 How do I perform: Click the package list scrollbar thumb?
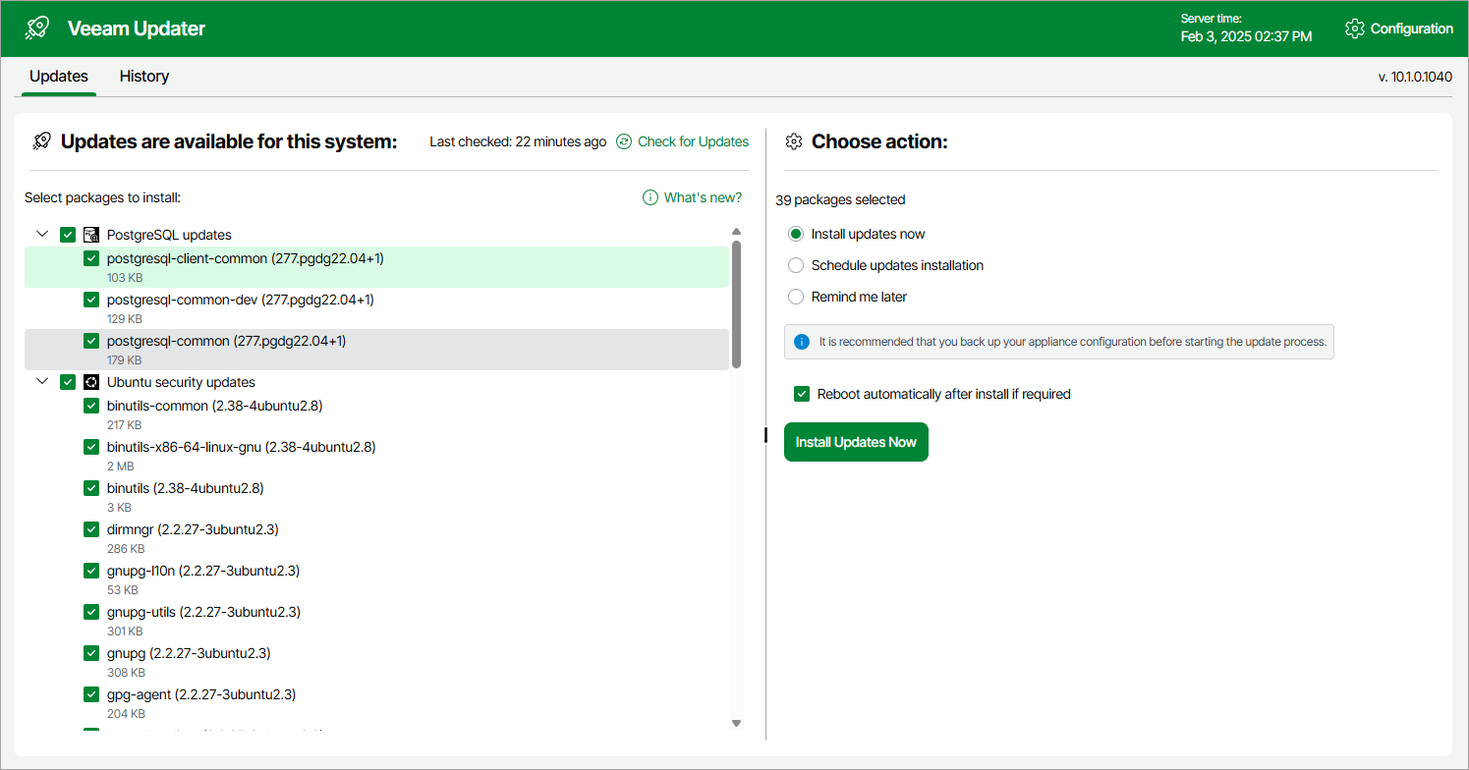pos(736,304)
